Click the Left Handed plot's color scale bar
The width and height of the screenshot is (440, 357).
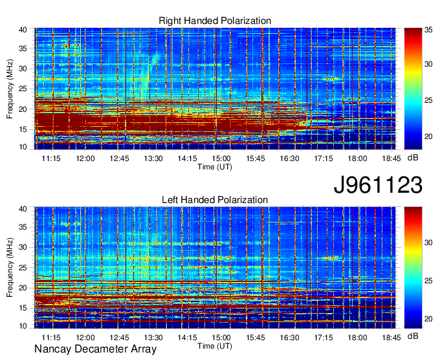point(413,268)
